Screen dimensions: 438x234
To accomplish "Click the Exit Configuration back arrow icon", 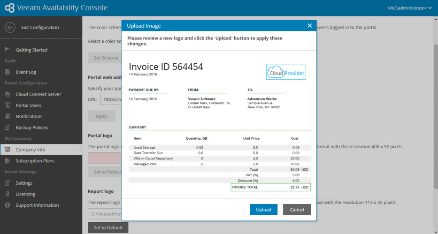I will click(x=10, y=27).
